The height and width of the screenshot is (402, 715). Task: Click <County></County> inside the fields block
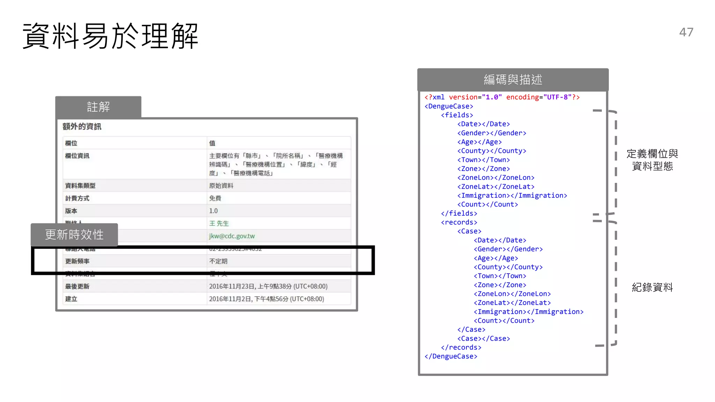[492, 151]
